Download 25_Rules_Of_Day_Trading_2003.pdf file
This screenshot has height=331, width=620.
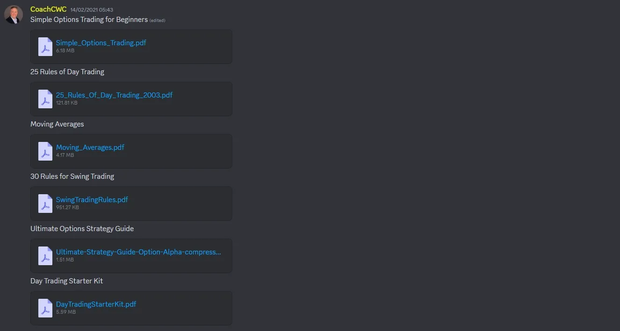coord(114,95)
